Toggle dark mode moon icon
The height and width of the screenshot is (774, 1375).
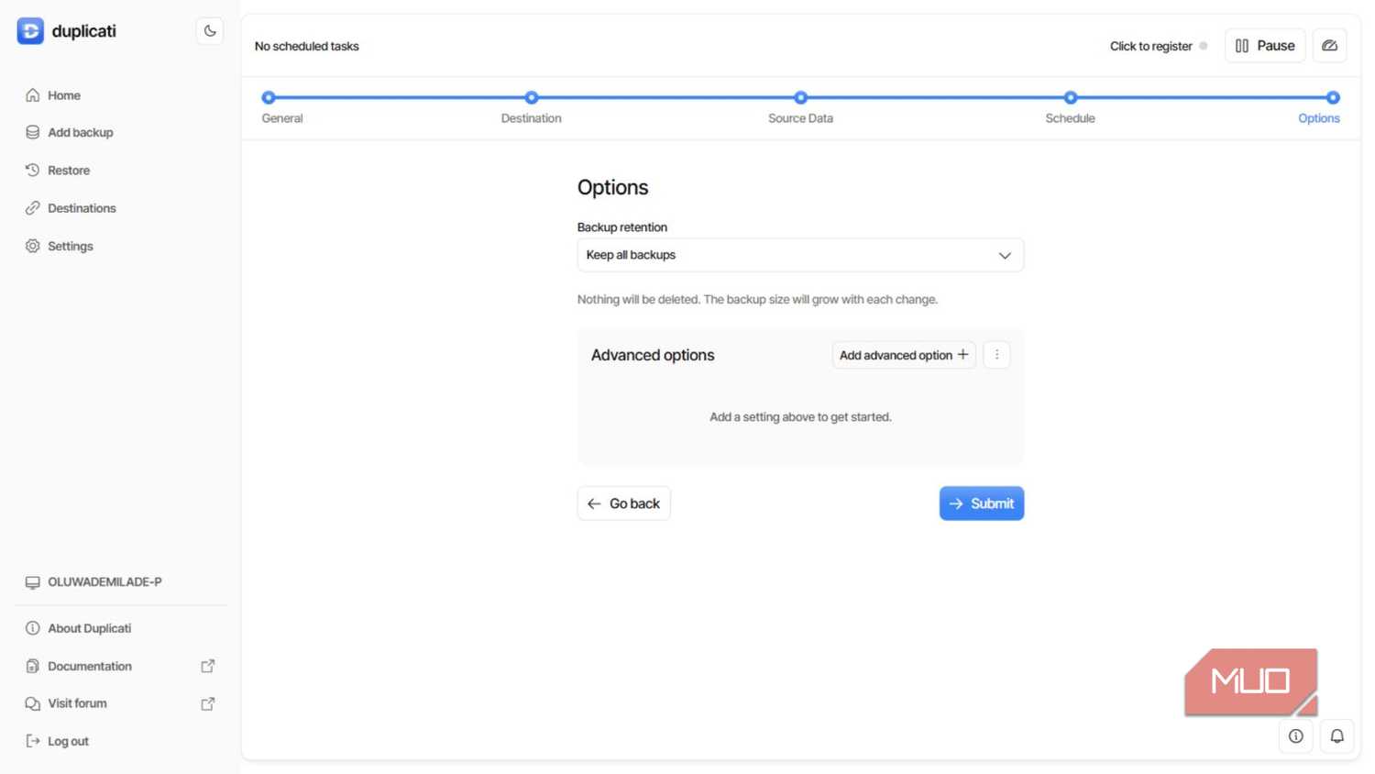pos(210,31)
